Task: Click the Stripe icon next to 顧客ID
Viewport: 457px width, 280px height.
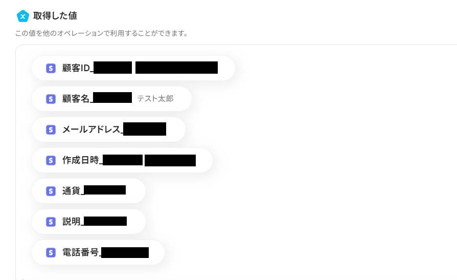Action: point(51,68)
